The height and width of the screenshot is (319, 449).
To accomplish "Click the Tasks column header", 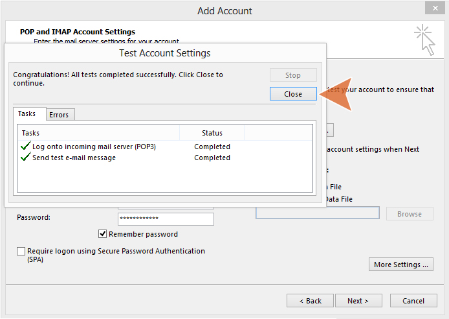I will point(97,133).
